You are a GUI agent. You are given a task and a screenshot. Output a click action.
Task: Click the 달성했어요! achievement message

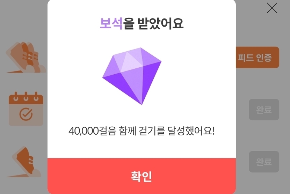pos(191,131)
